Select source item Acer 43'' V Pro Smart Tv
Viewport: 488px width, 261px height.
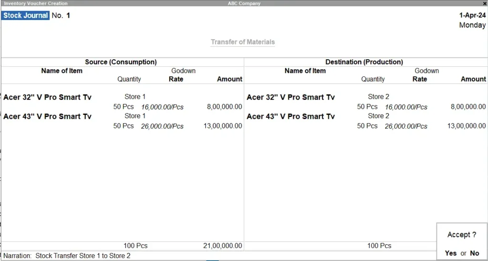click(x=48, y=116)
